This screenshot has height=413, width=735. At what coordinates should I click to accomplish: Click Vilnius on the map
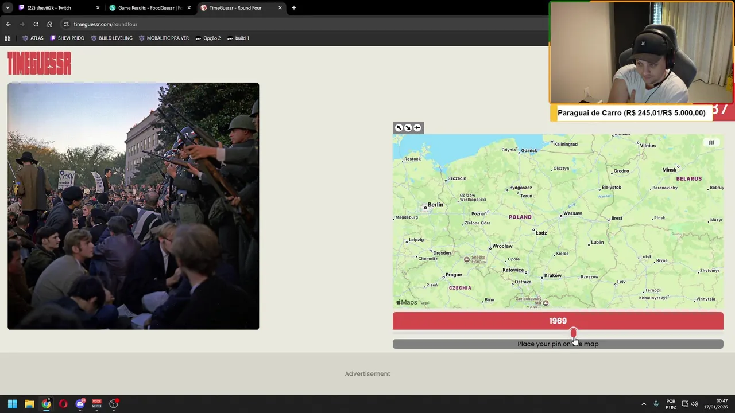click(647, 146)
